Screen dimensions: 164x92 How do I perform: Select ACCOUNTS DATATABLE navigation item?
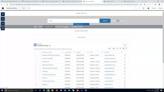62,27
